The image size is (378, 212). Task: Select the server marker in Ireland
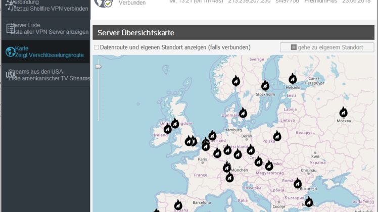click(168, 128)
